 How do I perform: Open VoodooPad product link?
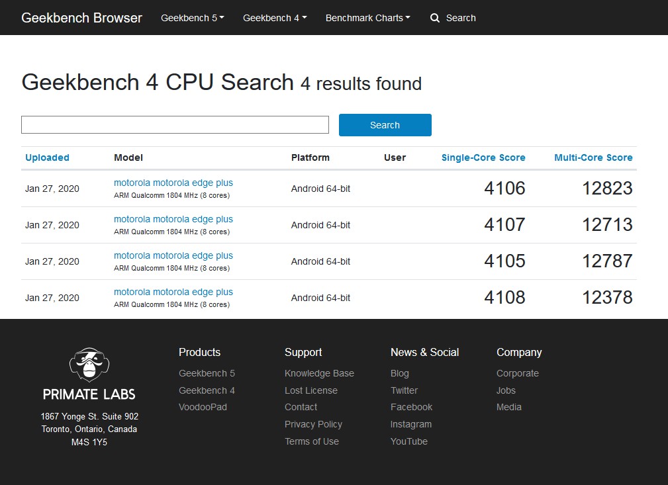pyautogui.click(x=203, y=407)
